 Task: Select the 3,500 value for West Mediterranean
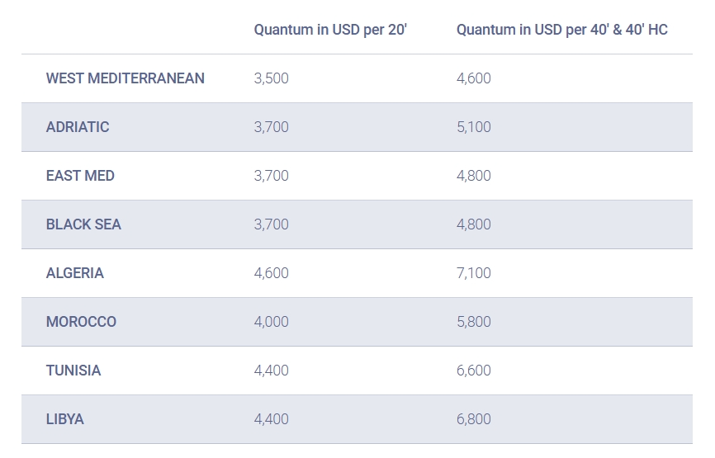pos(272,78)
